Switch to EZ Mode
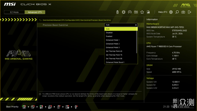The width and height of the screenshot is (197, 111). (14, 12)
